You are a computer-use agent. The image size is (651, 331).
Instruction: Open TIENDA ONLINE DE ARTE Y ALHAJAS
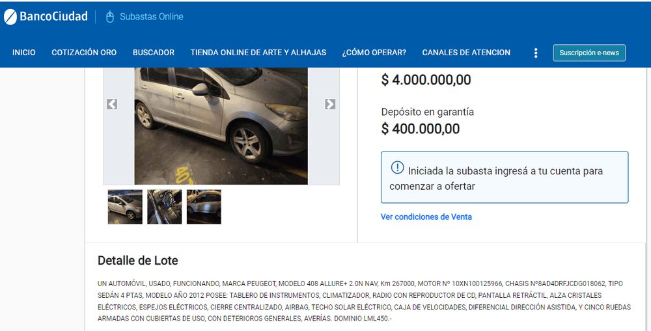coord(258,53)
